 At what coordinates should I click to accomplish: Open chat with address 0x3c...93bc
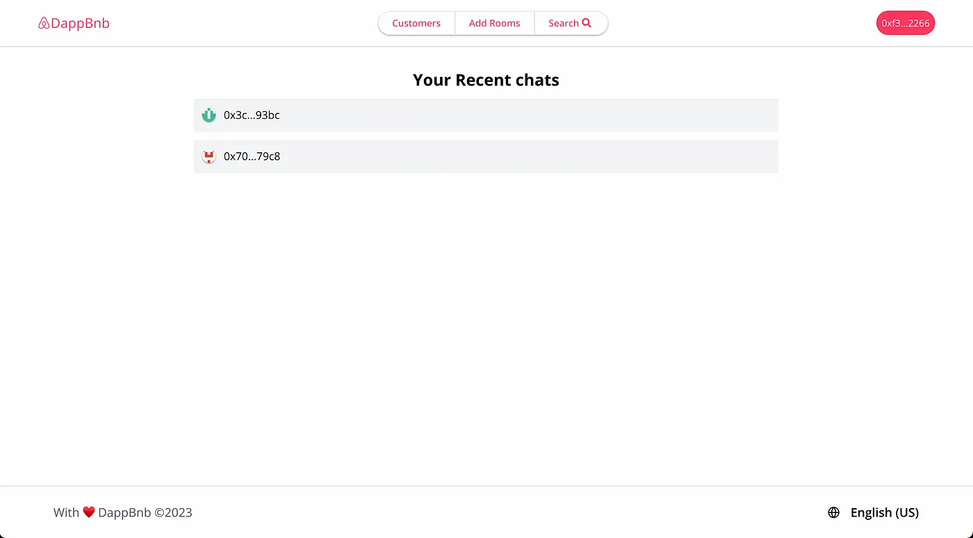pos(252,115)
